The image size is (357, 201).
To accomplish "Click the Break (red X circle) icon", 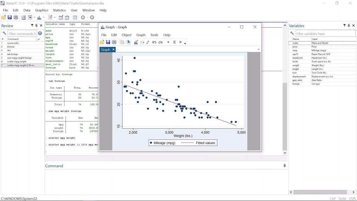I will (x=92, y=17).
